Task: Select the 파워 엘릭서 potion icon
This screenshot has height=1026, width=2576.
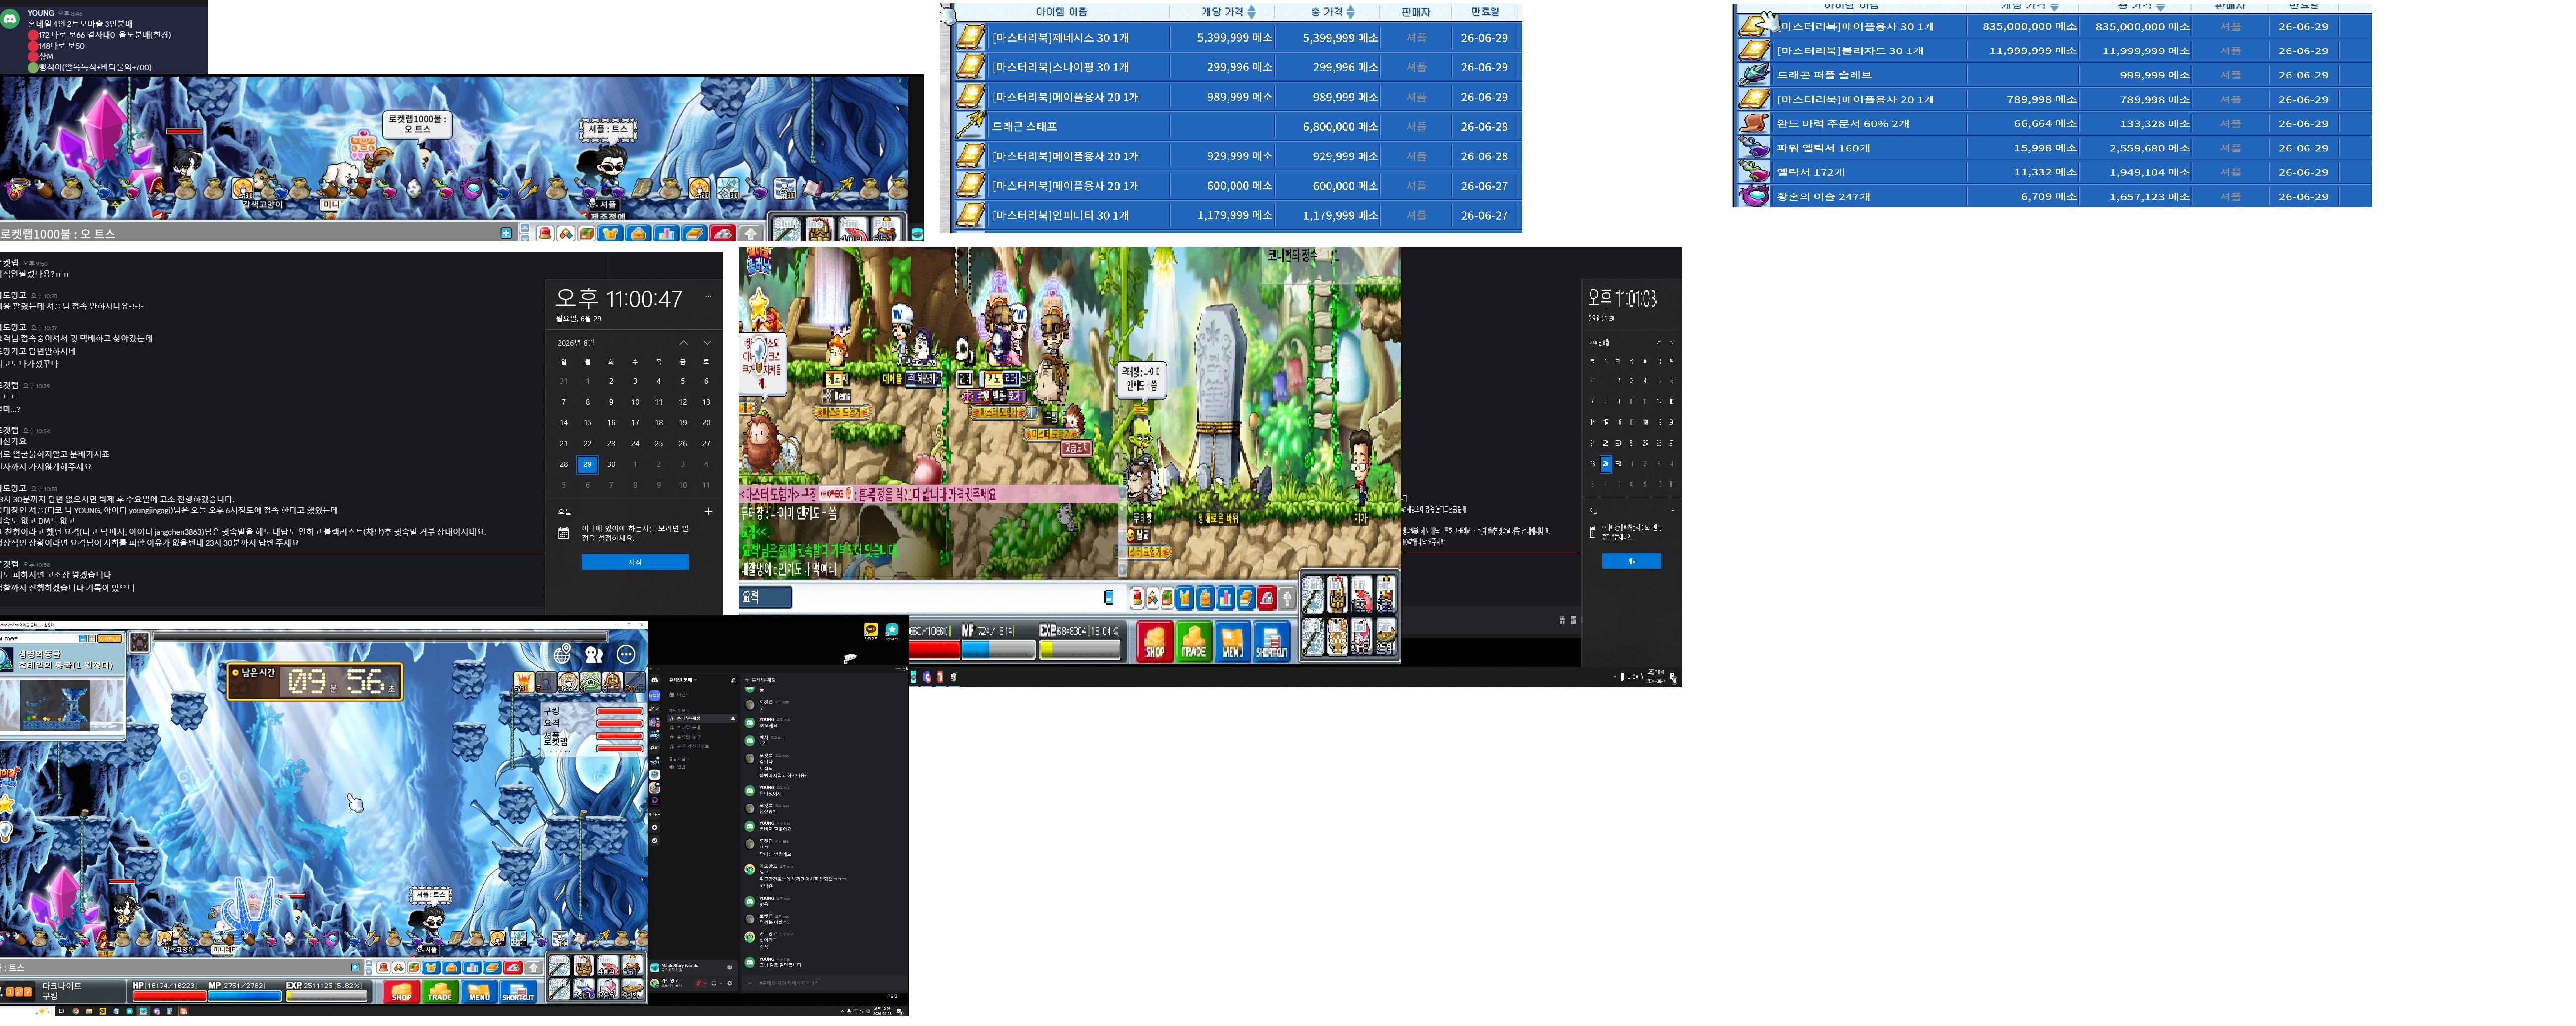Action: (1754, 147)
